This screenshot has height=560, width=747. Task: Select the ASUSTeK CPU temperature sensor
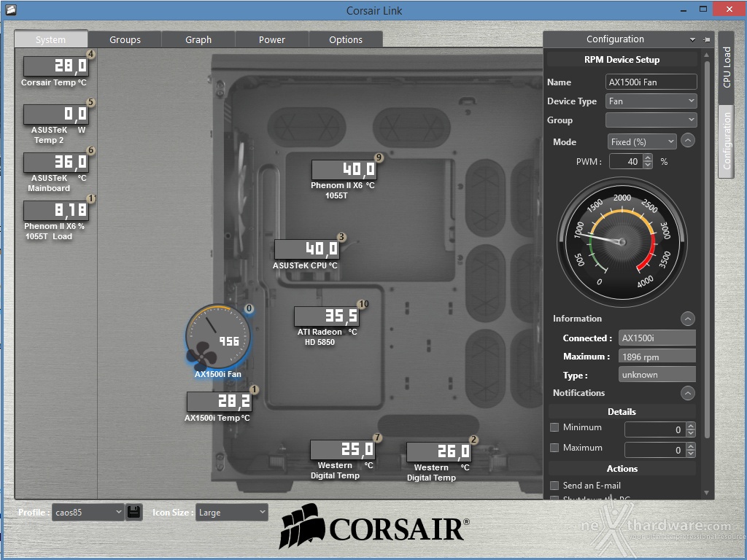click(307, 249)
